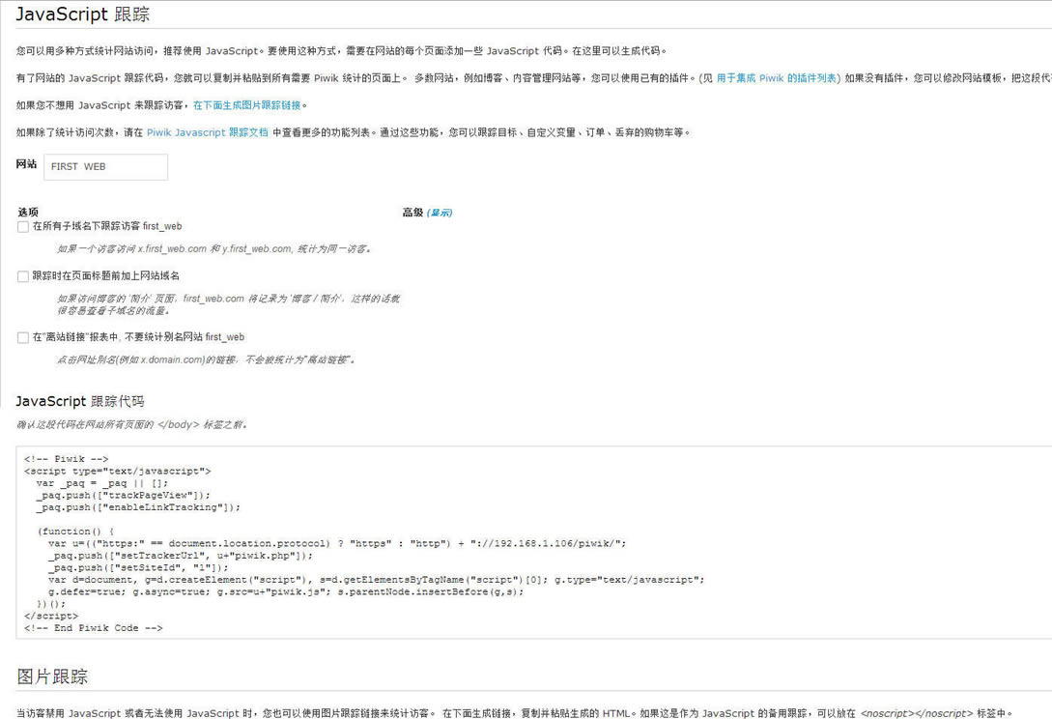Image resolution: width=1052 pixels, height=719 pixels.
Task: Click the code line containing "setSiteId"
Action: point(138,567)
